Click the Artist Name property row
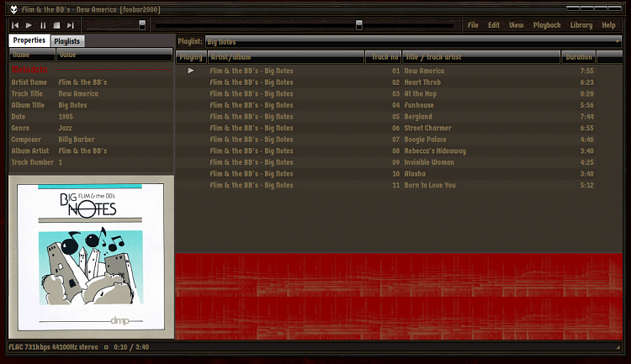 pyautogui.click(x=92, y=82)
